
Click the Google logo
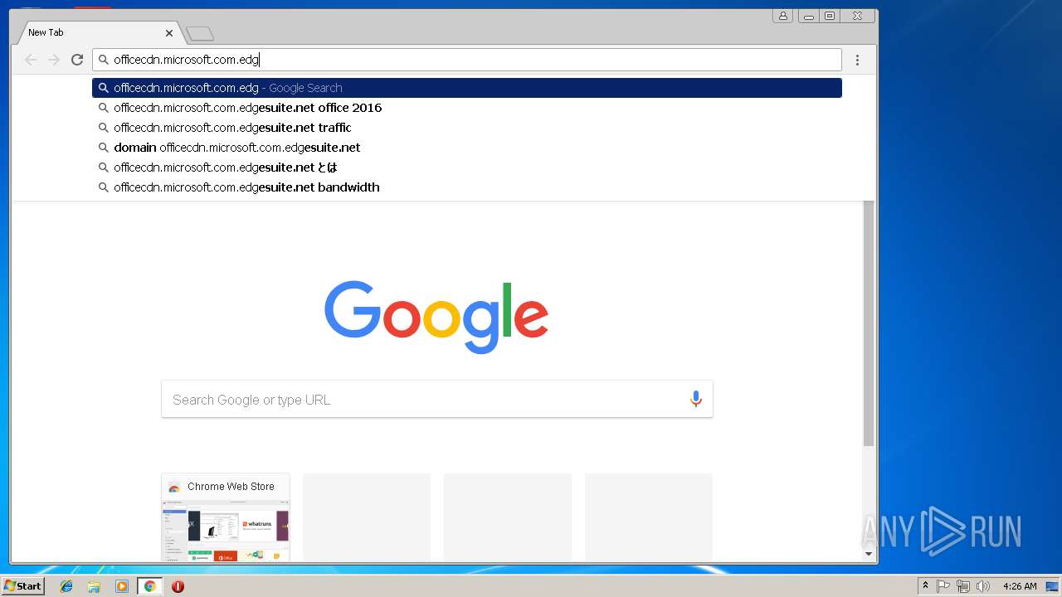pyautogui.click(x=436, y=317)
